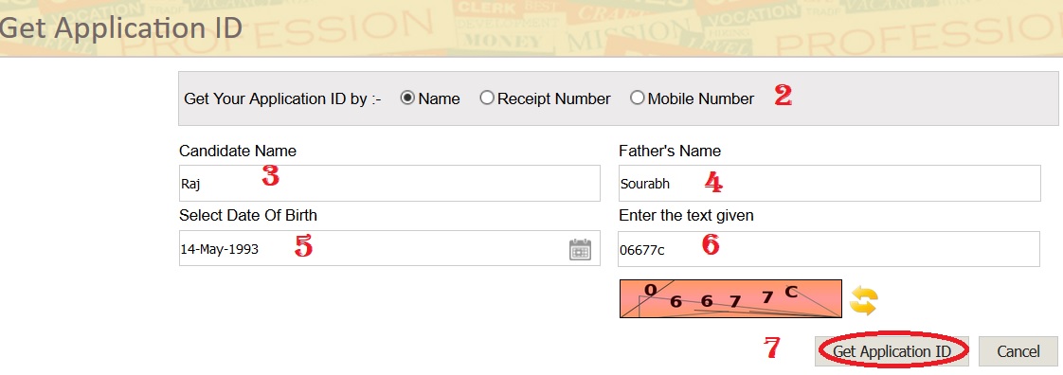
Task: Click the Get Application ID page heading
Action: coord(120,29)
